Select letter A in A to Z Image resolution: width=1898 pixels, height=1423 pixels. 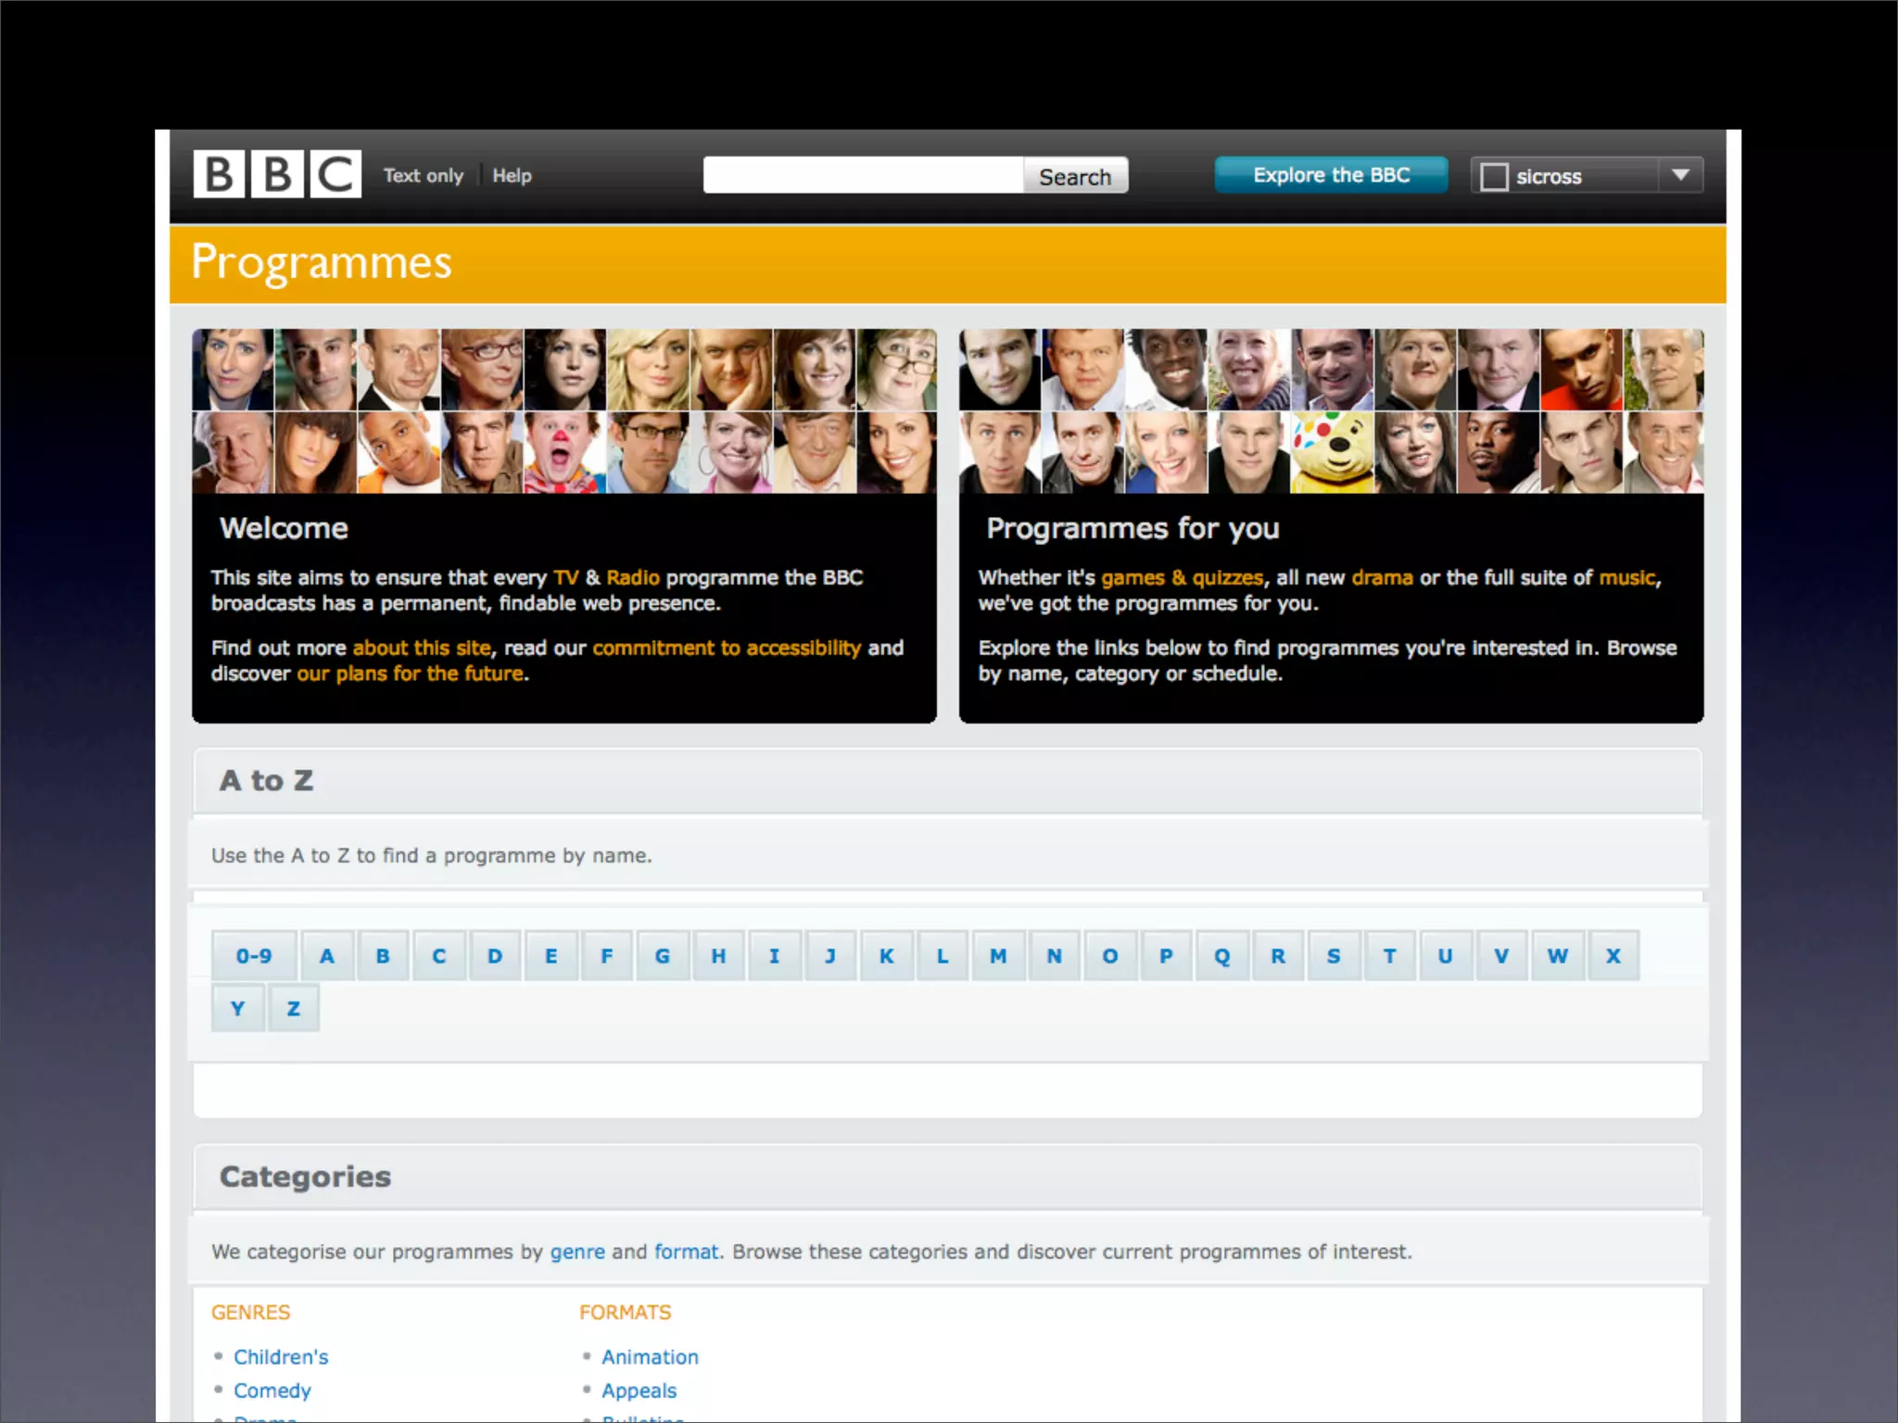(327, 955)
